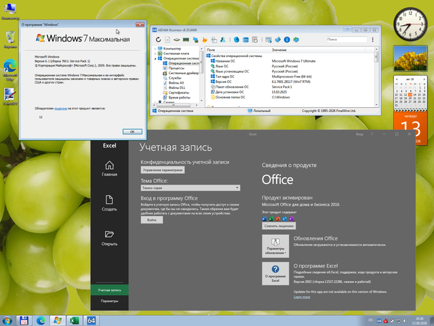Viewport: 434px width, 326px height.
Task: Open the Корзина desktop icon
Action: 10,39
